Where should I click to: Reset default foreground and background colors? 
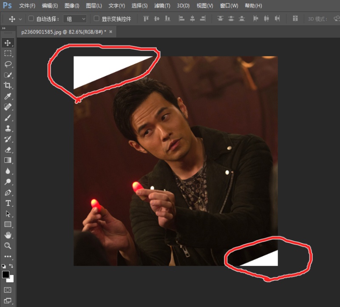(4, 266)
